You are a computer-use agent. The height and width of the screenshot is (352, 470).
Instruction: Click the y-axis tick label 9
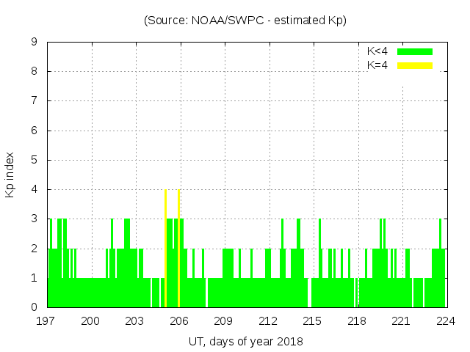pyautogui.click(x=35, y=42)
